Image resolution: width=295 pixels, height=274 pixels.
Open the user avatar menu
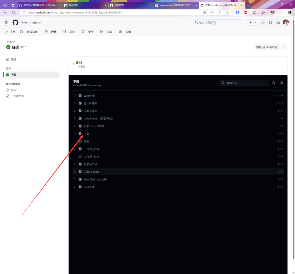tap(286, 22)
